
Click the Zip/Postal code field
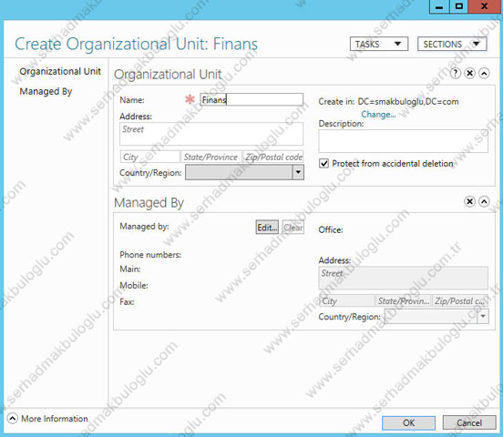[x=273, y=157]
